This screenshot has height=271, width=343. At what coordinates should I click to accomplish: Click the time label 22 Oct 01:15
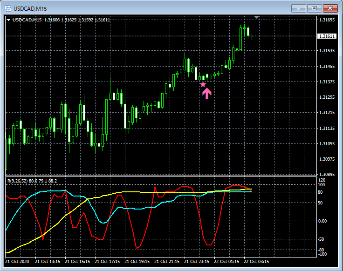226,261
